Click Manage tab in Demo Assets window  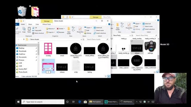point(47,21)
